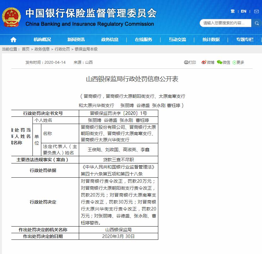Viewport: 262px width, 254px height.
Task: Click the national emblem logo
Action: coord(11,17)
